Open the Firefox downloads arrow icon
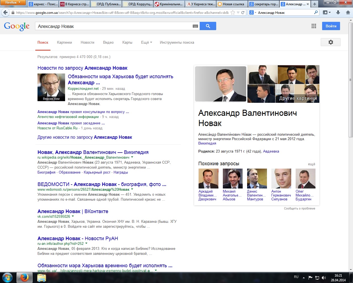This screenshot has width=353, height=283. pos(338,12)
